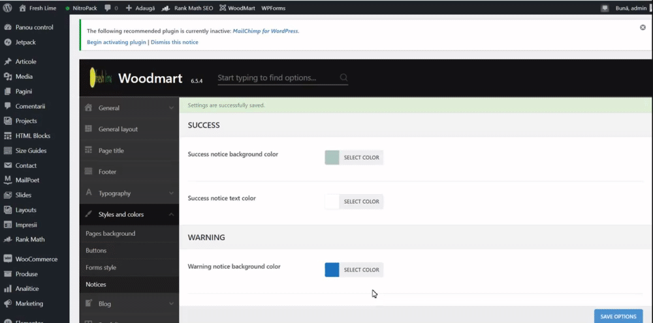Screen dimensions: 653x323
Task: Expand the Typography section chevron
Action: [x=171, y=193]
